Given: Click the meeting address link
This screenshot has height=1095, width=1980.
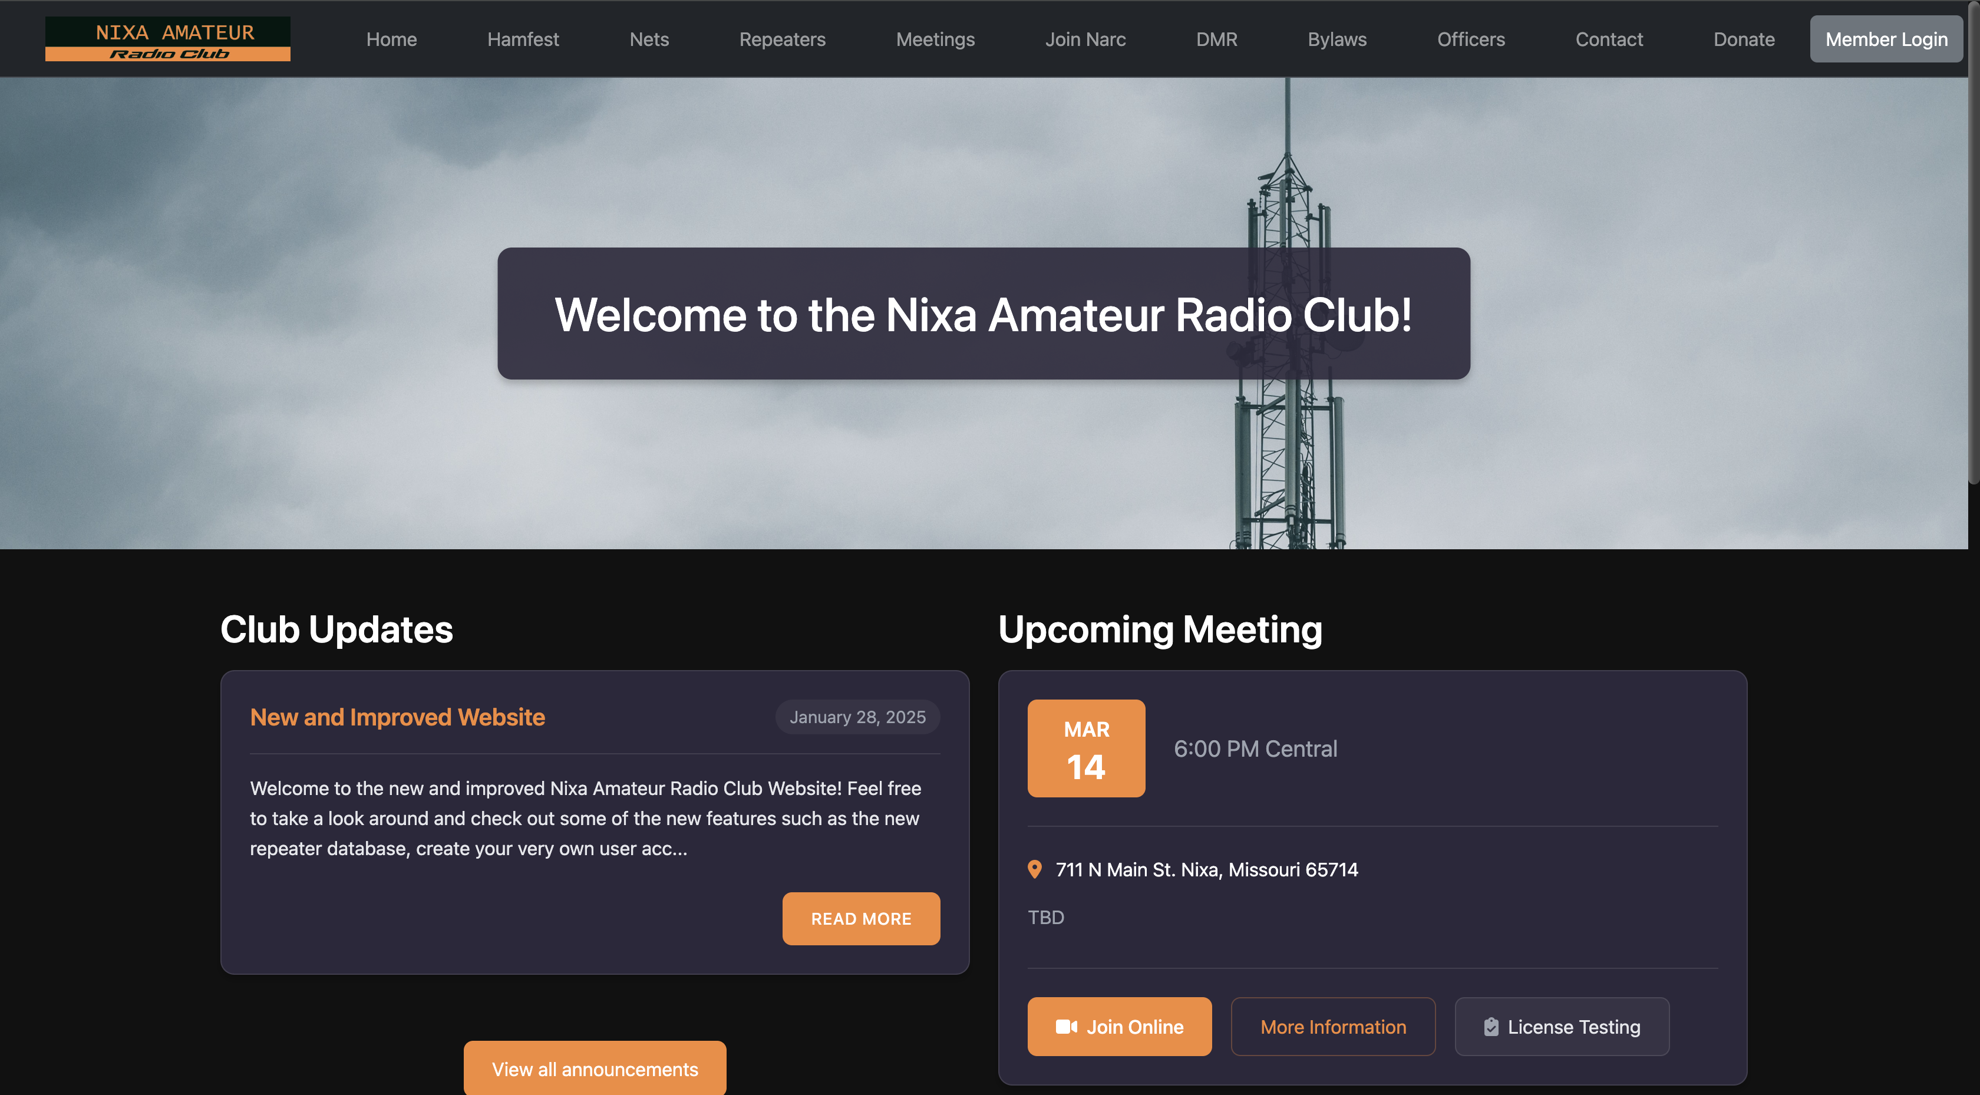Looking at the screenshot, I should pyautogui.click(x=1206, y=869).
